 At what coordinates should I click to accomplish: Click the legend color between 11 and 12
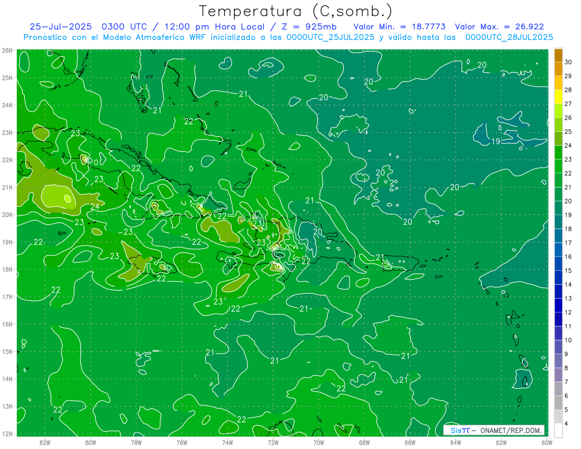click(x=559, y=319)
